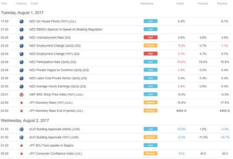Sort by the Importance column header
This screenshot has width=233, height=159.
147,3
